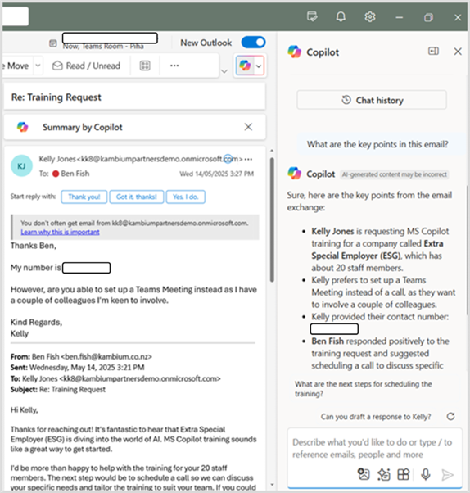Screen dimensions: 470x493
Task: Expand the ribbon chevron below toolbar
Action: [224, 71]
